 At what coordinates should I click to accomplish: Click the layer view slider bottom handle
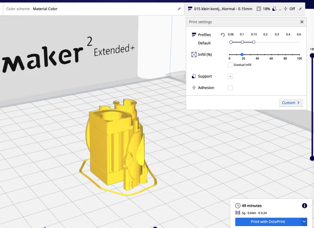[x=312, y=158]
